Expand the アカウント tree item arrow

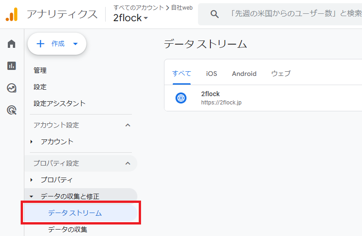(x=31, y=141)
